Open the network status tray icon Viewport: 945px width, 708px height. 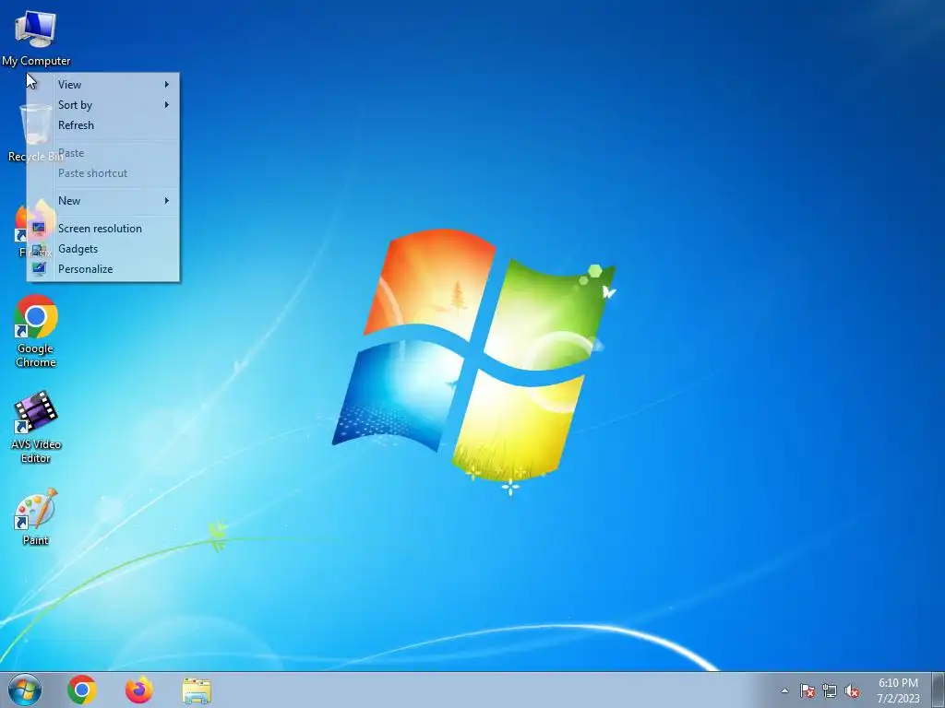(830, 690)
